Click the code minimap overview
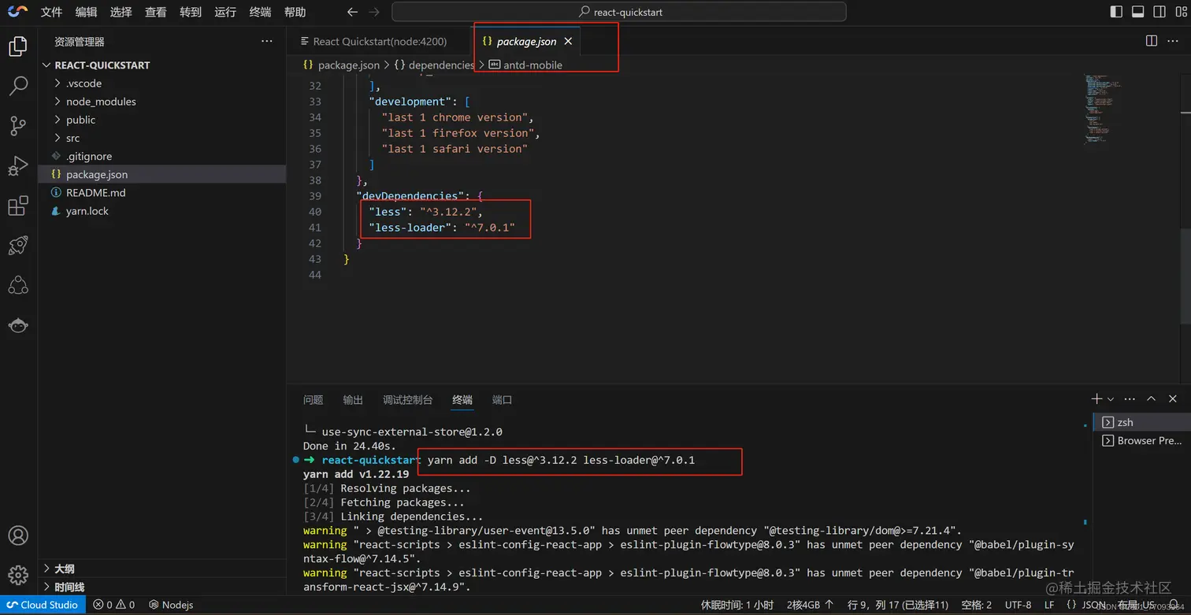 [1103, 110]
